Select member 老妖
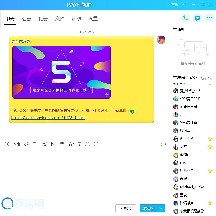 click(x=192, y=179)
